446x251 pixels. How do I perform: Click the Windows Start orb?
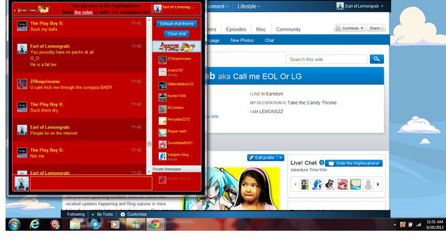click(14, 225)
